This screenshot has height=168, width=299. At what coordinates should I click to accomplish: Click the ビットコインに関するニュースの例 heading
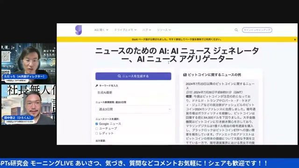point(214,75)
